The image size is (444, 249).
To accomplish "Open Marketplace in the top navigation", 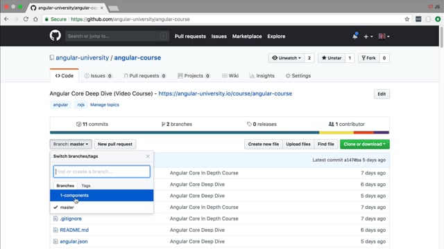I will tap(247, 36).
